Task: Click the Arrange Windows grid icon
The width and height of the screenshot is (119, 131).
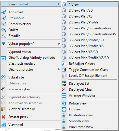Action: point(64,95)
